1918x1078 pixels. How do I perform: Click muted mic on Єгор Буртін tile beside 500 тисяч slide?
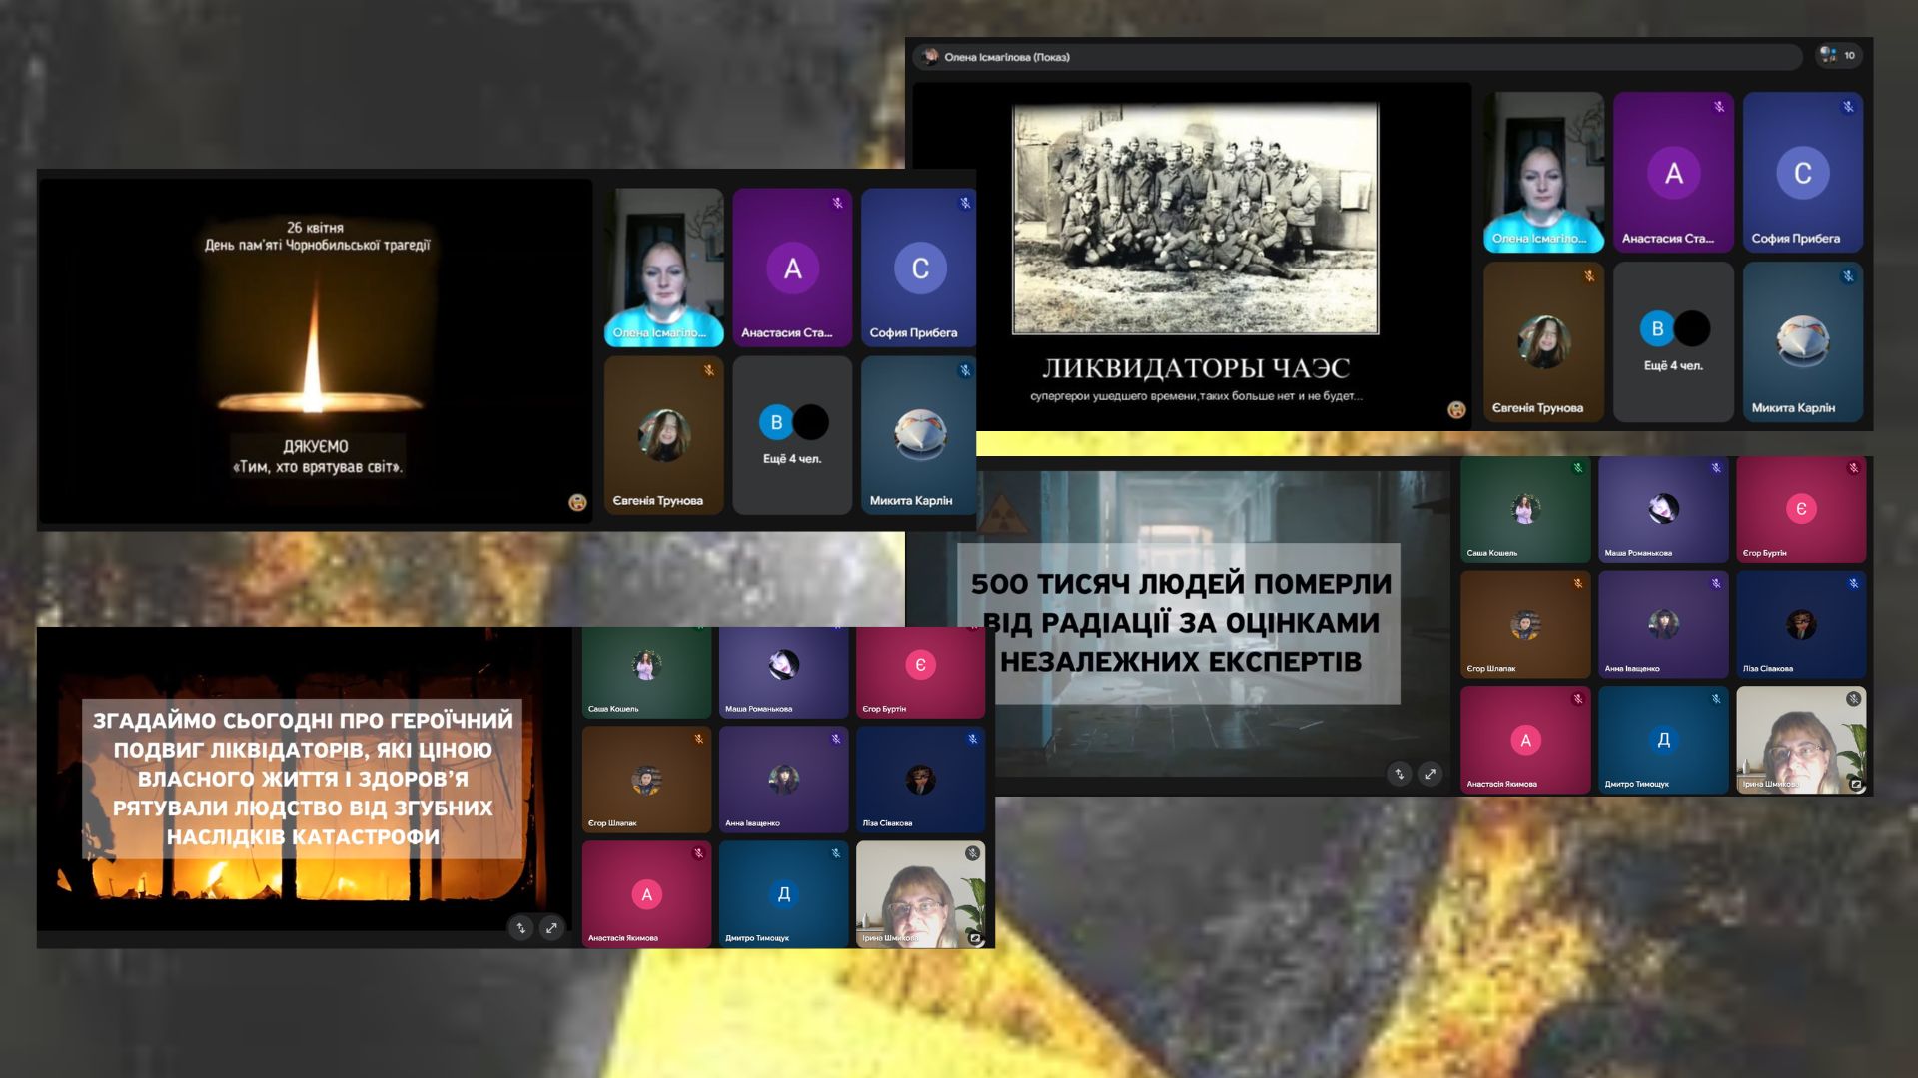pyautogui.click(x=1853, y=468)
